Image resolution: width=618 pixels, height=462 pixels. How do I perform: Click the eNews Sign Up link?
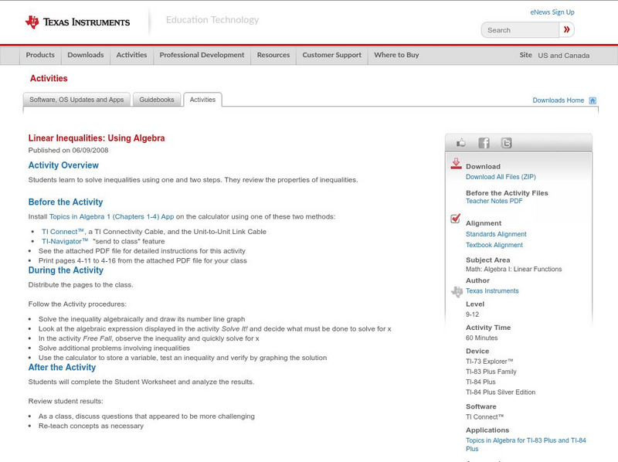pyautogui.click(x=552, y=12)
